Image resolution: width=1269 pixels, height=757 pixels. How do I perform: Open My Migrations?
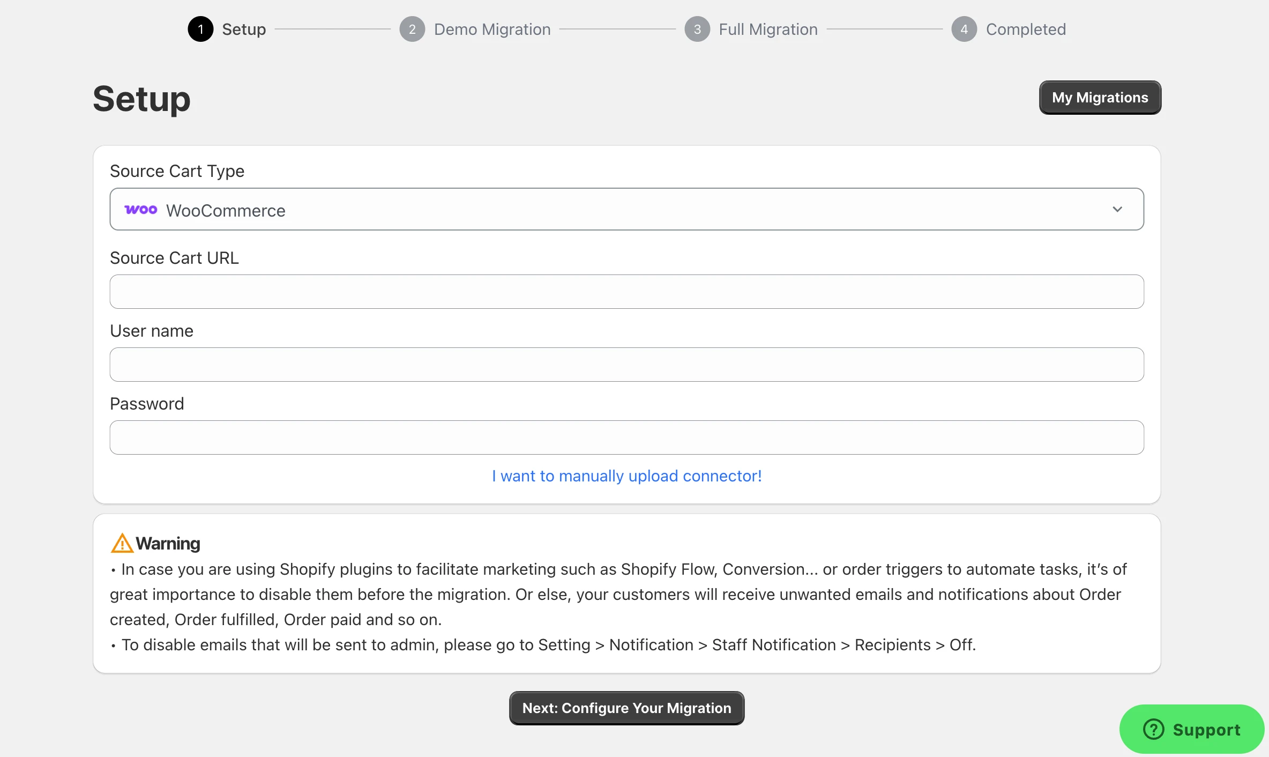tap(1100, 98)
